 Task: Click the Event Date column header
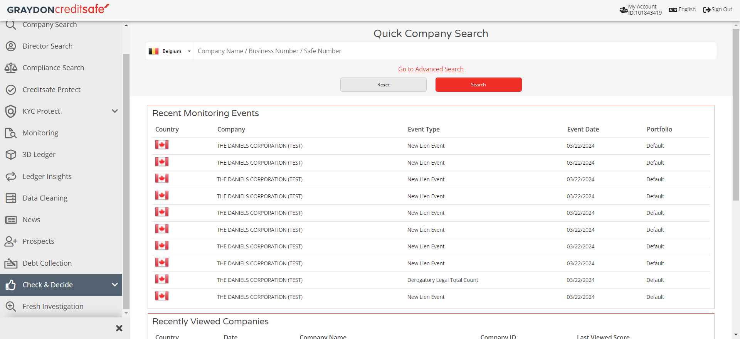(583, 129)
